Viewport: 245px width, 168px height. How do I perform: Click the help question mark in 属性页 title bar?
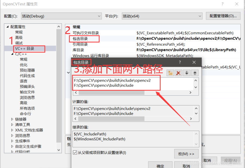coord(223,4)
